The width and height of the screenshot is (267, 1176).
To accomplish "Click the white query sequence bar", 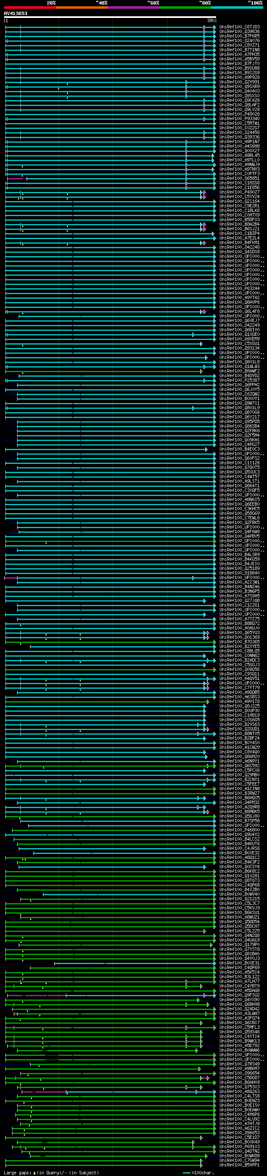I will (x=110, y=17).
